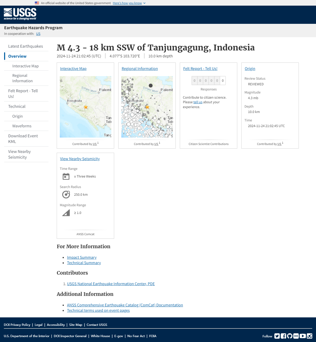This screenshot has width=316, height=342.
Task: Open ANSS ComCat Documentation link
Action: pyautogui.click(x=125, y=305)
